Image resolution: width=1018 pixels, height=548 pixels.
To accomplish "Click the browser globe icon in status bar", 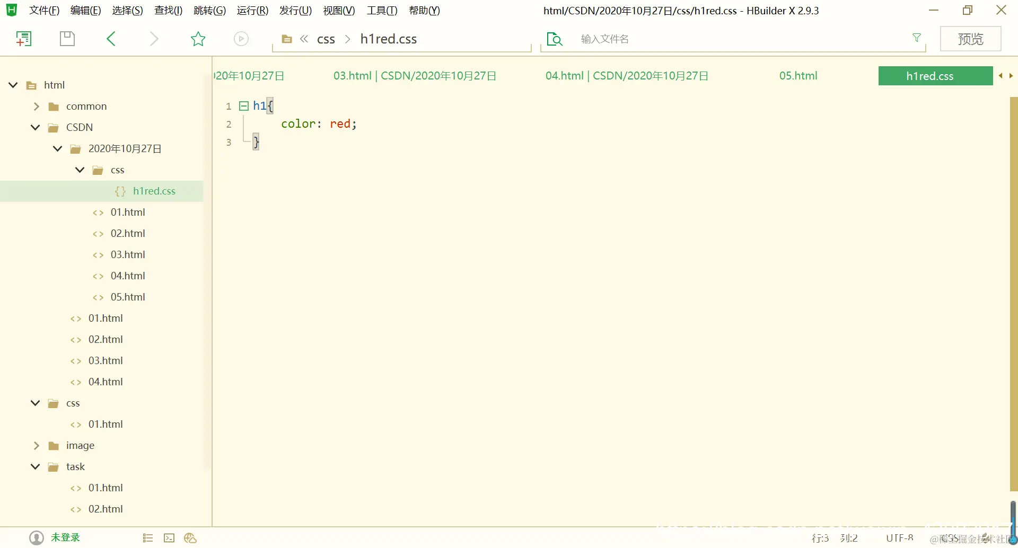I will tap(190, 538).
